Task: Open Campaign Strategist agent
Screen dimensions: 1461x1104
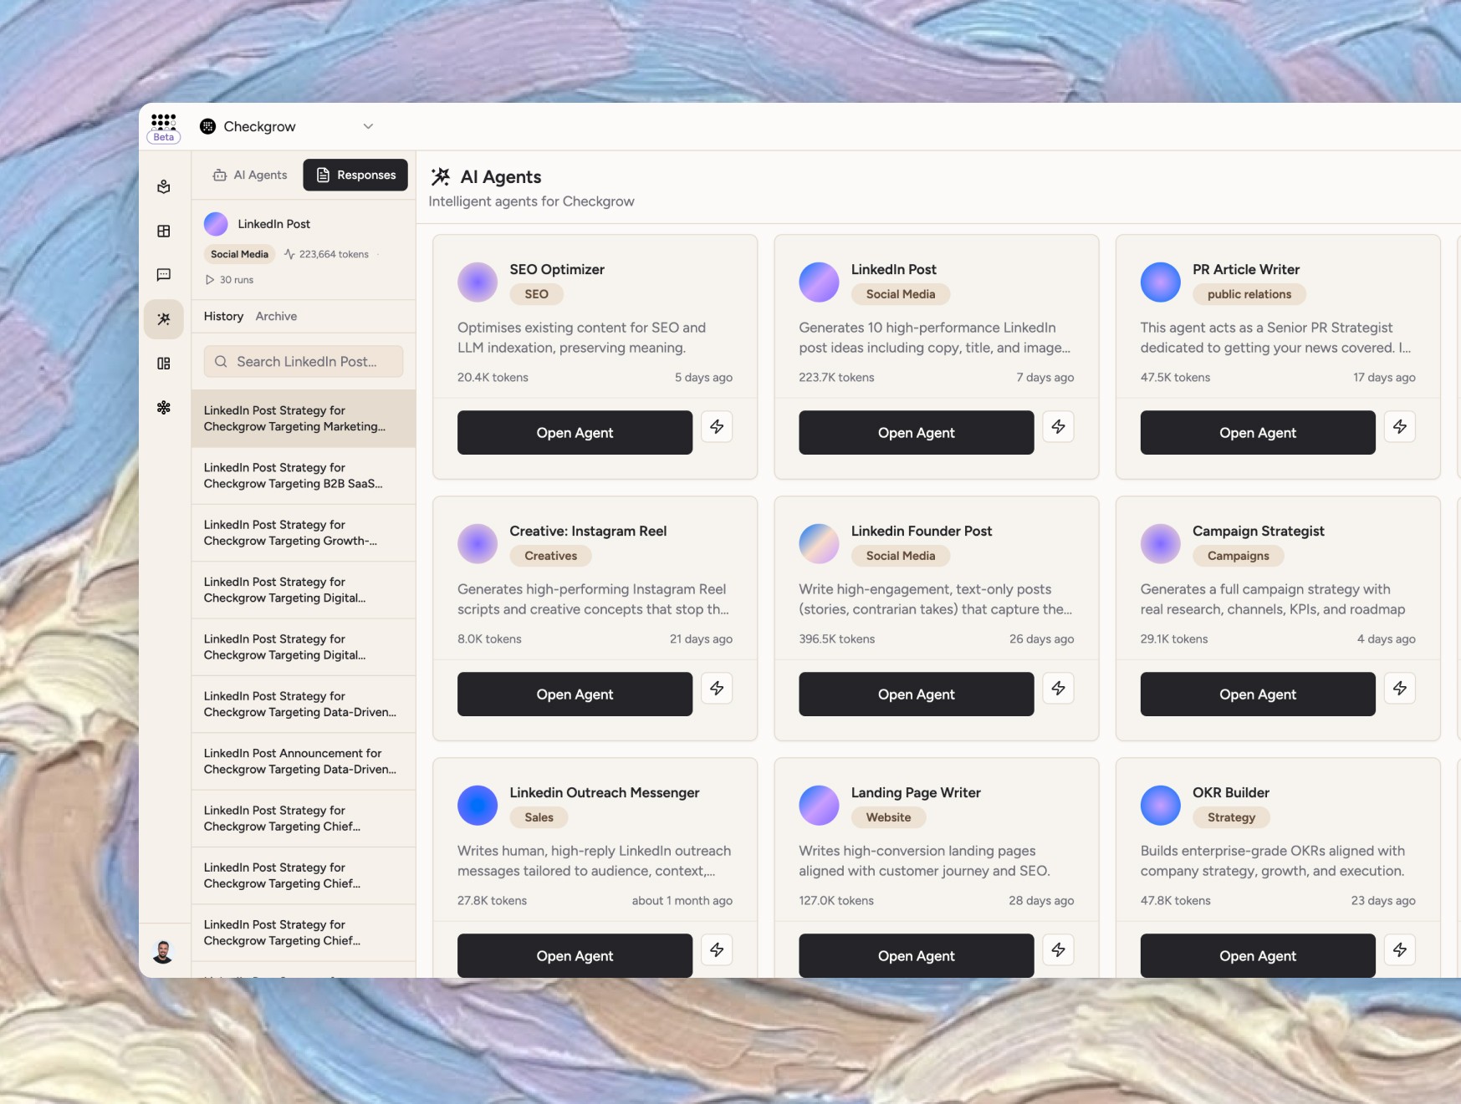Action: click(1258, 694)
